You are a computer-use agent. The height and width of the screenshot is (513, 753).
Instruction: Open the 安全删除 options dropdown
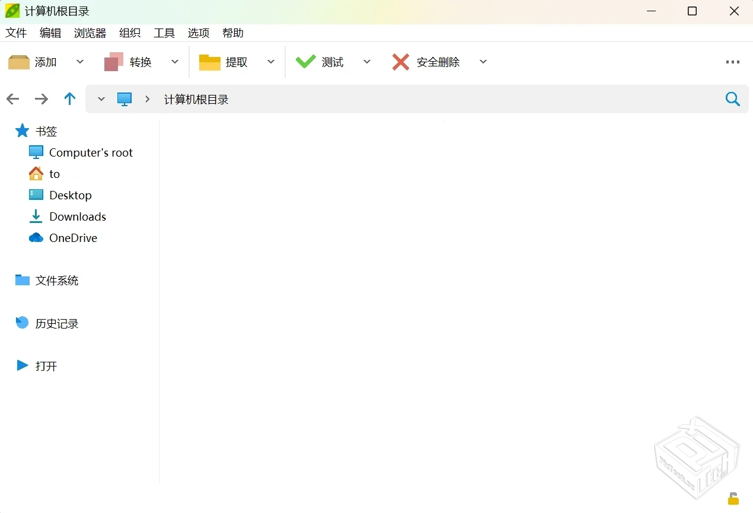483,61
